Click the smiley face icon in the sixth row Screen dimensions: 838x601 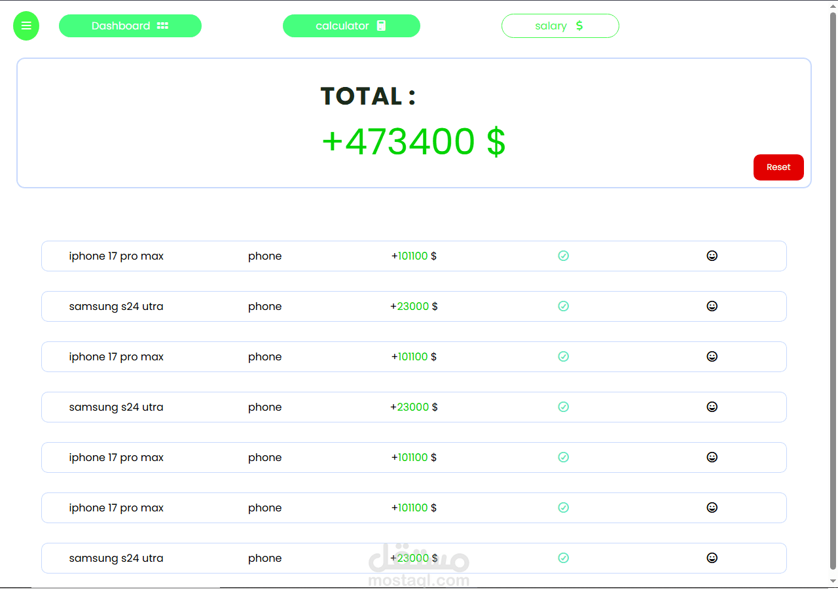[x=712, y=507]
